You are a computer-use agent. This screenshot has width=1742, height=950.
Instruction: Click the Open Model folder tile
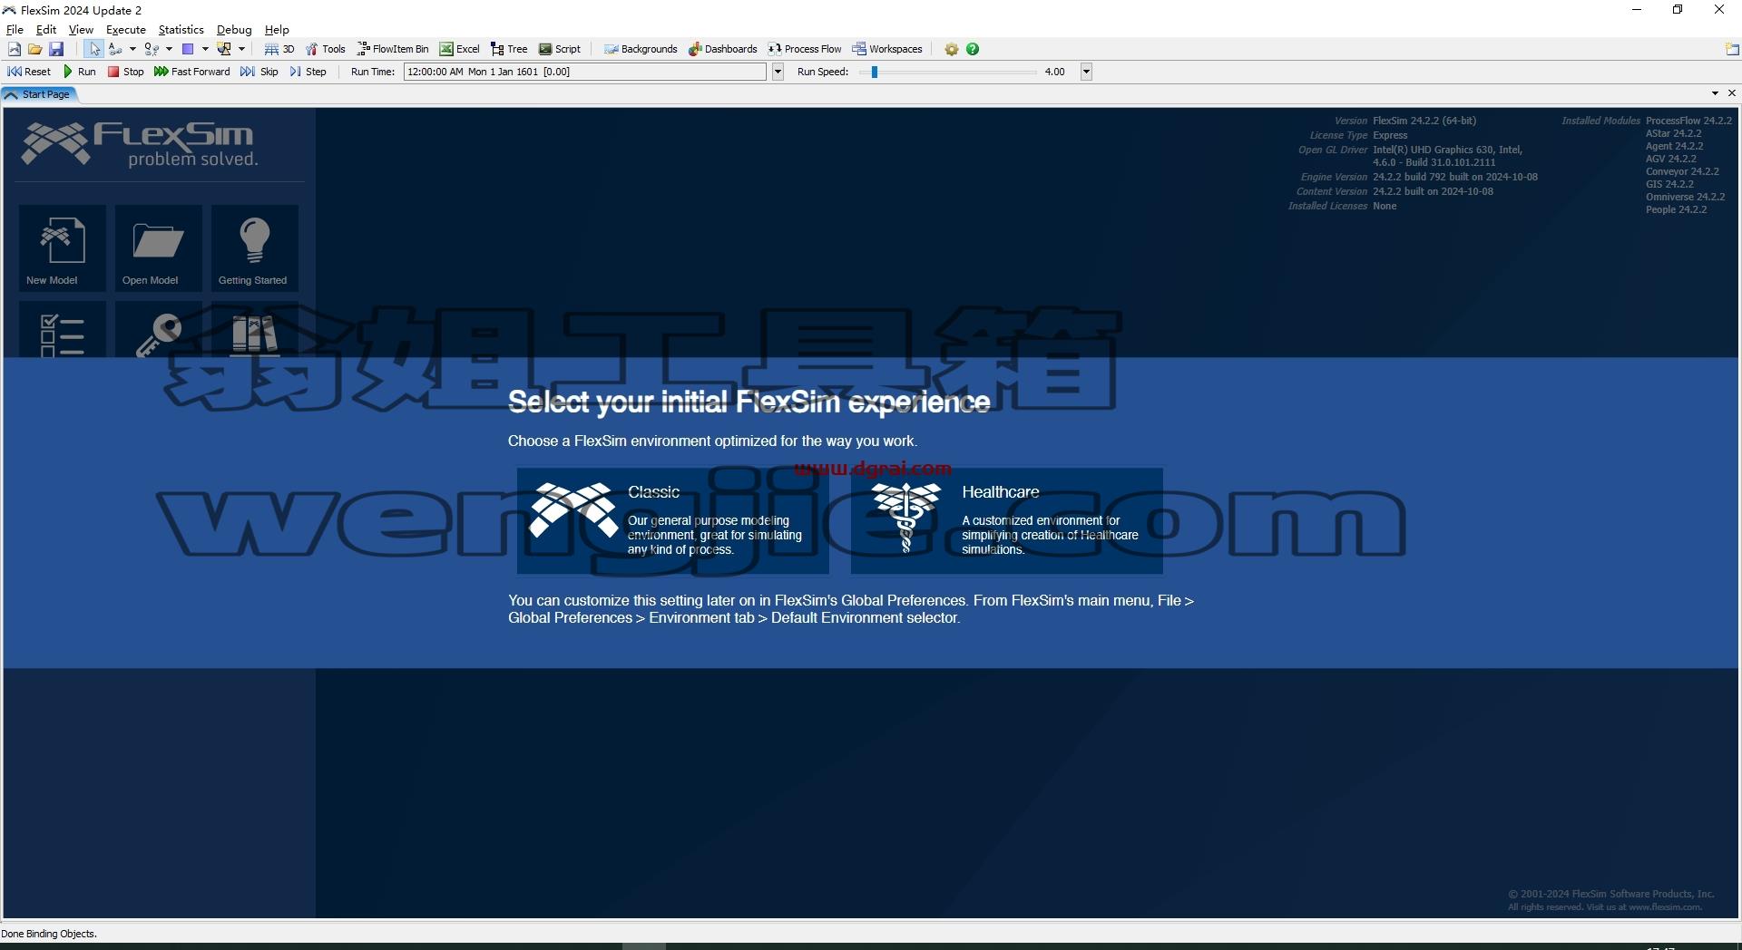pos(158,247)
